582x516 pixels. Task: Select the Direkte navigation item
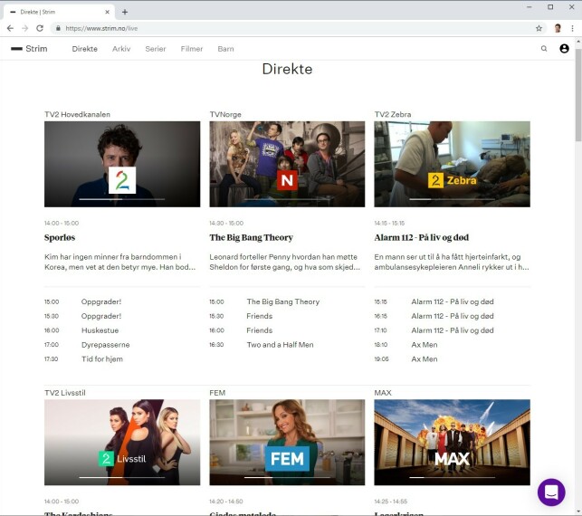click(x=84, y=49)
